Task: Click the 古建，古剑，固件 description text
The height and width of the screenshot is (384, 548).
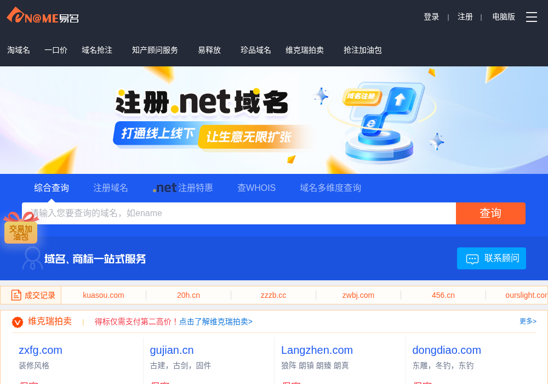Action: [x=180, y=365]
